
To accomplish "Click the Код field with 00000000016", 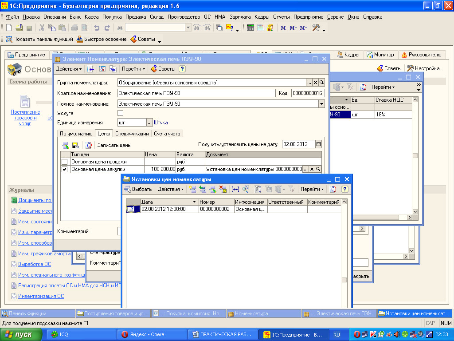I will [x=307, y=93].
